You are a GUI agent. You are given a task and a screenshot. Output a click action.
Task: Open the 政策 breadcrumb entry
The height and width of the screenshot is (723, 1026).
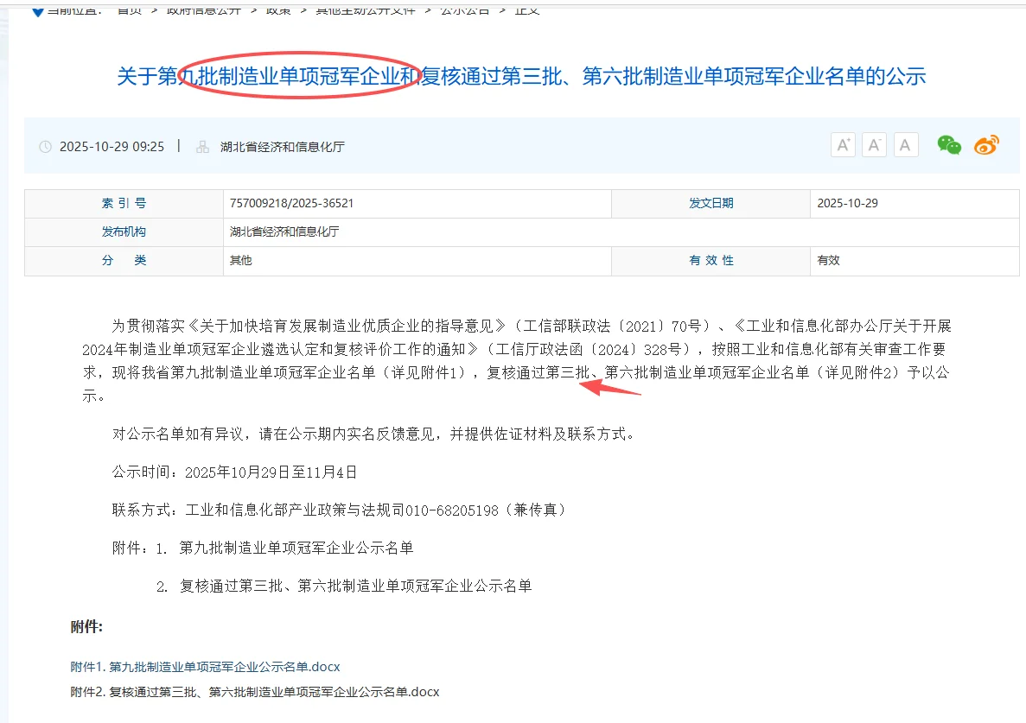point(277,12)
